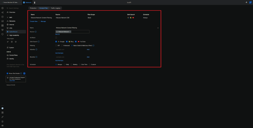Toggle the theme icon in top right
Screen dimensions: 253x128
(247, 3)
